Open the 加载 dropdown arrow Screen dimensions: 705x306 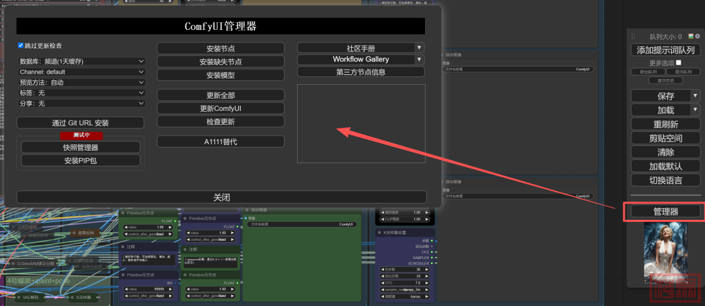tap(695, 110)
